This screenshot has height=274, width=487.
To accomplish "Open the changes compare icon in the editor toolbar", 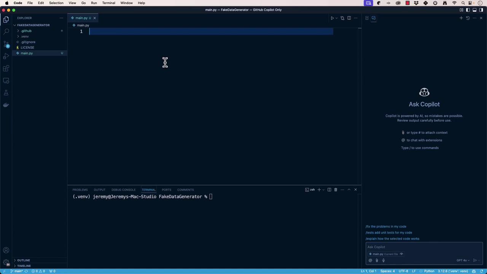I will (x=342, y=18).
